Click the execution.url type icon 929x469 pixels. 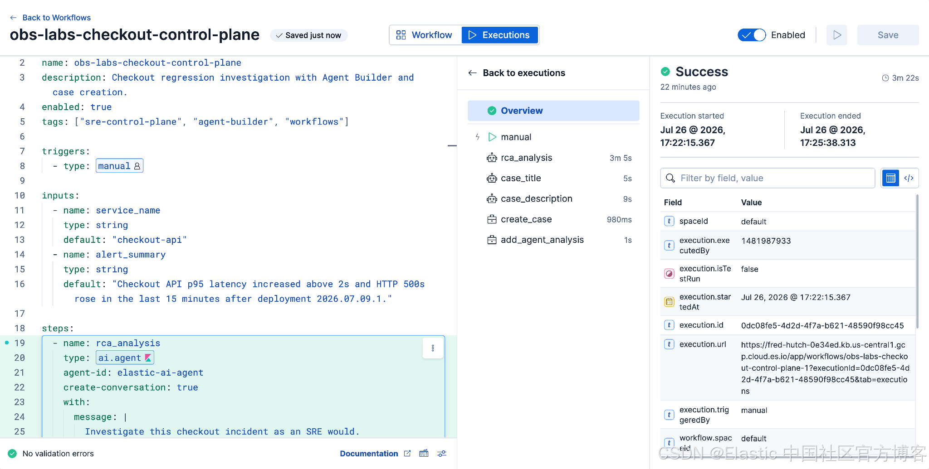[669, 344]
